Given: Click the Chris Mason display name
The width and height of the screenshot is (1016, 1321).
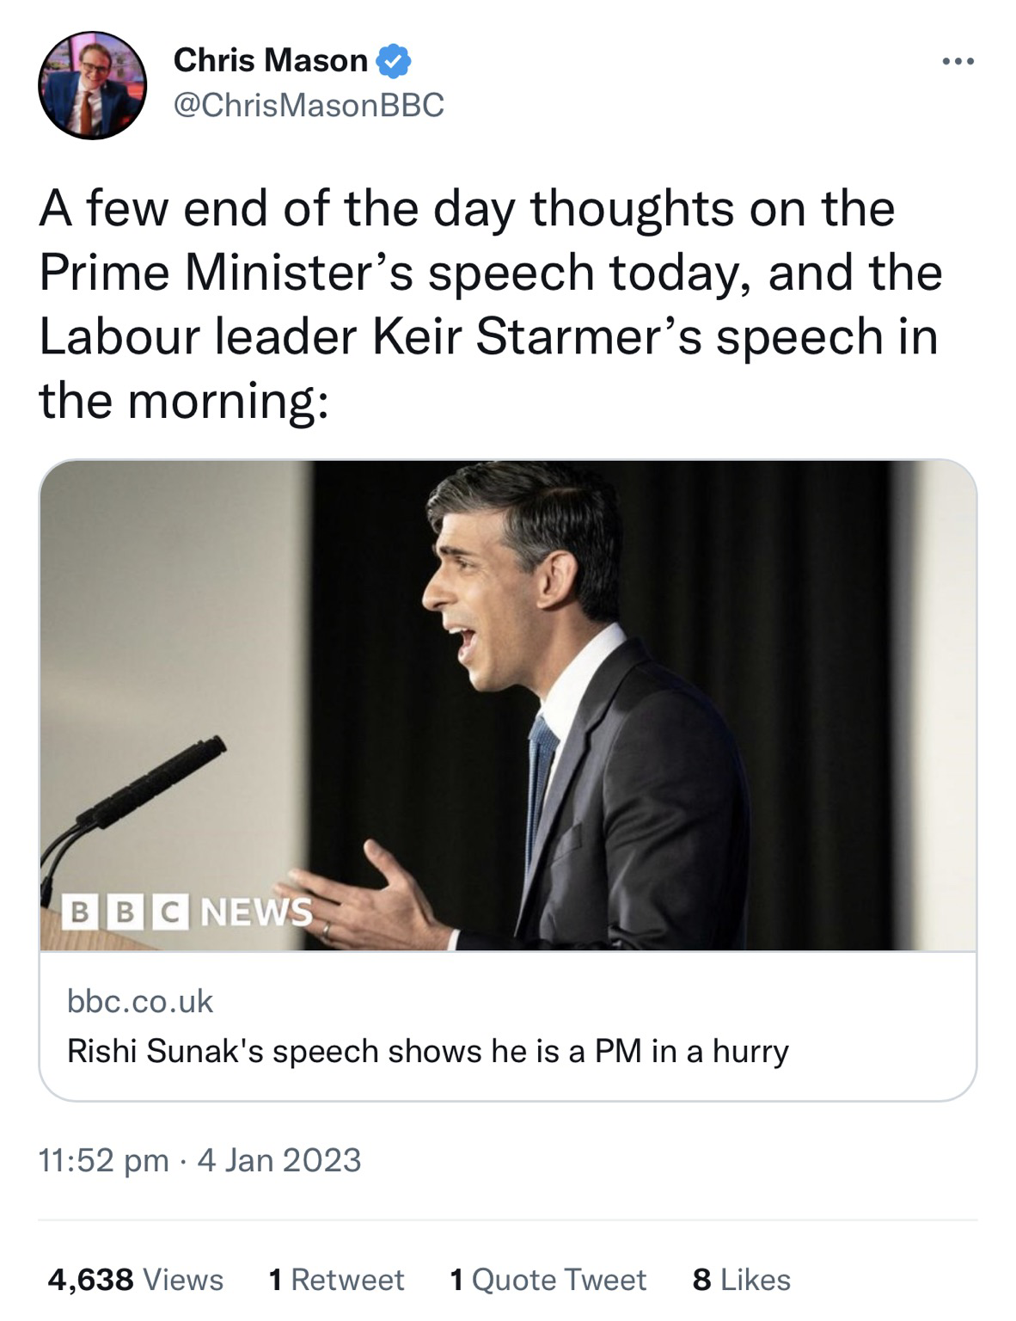Looking at the screenshot, I should (x=270, y=61).
